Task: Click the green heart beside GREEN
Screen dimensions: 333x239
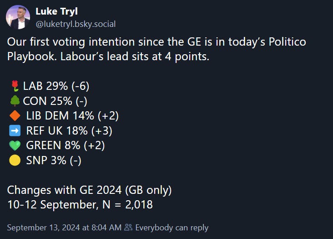Action: (x=15, y=146)
